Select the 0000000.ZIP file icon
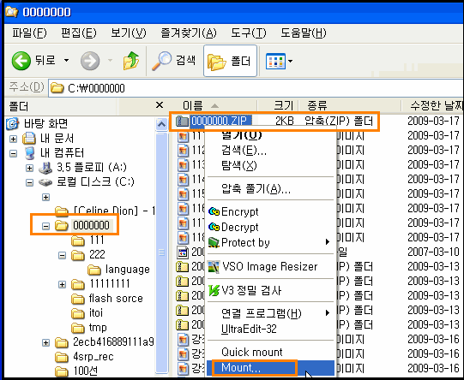The image size is (464, 380). coord(182,121)
